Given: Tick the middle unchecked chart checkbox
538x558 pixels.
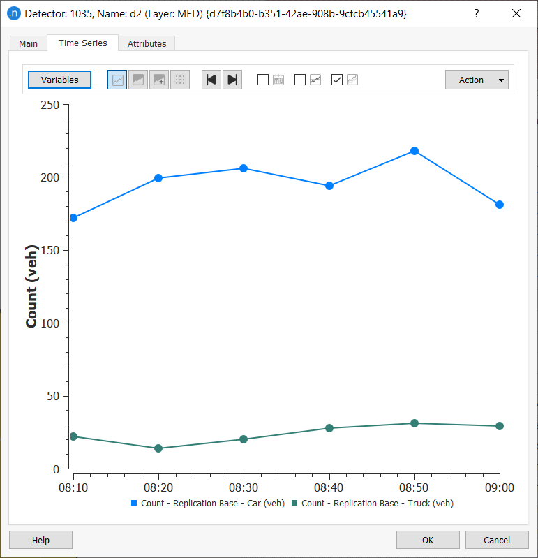Looking at the screenshot, I should [300, 80].
